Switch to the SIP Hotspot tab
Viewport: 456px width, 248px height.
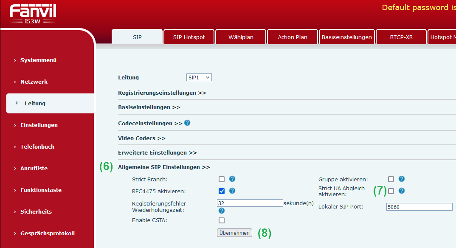pyautogui.click(x=189, y=37)
